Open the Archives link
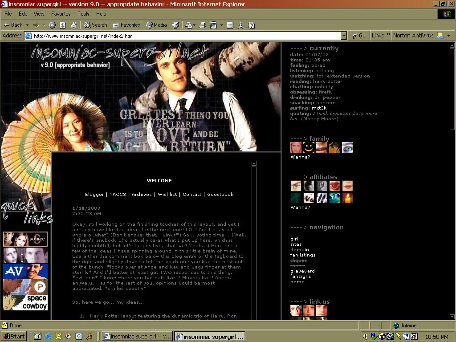The height and width of the screenshot is (342, 456). point(142,194)
